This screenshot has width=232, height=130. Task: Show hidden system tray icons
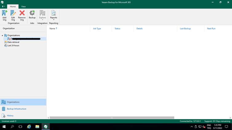pyautogui.click(x=192, y=127)
